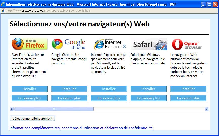Click the Google Chrome description text

coord(69,59)
